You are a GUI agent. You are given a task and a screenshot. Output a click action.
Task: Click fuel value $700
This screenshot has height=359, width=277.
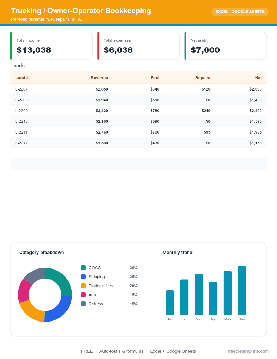tap(155, 133)
